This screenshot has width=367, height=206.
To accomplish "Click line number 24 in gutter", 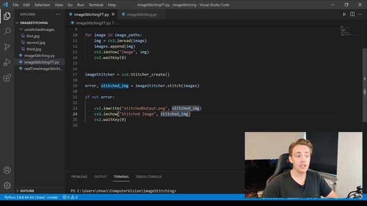I will pyautogui.click(x=75, y=114).
